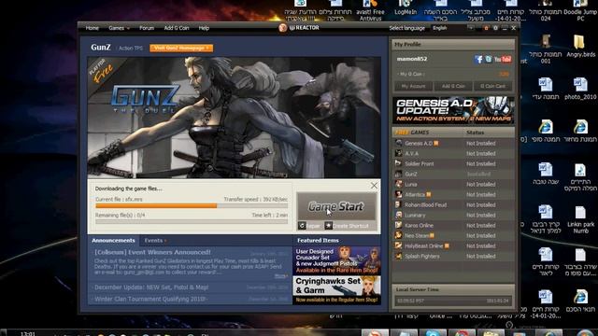The height and width of the screenshot is (336, 598).
Task: Select Luna game icon in games list
Action: coord(399,184)
